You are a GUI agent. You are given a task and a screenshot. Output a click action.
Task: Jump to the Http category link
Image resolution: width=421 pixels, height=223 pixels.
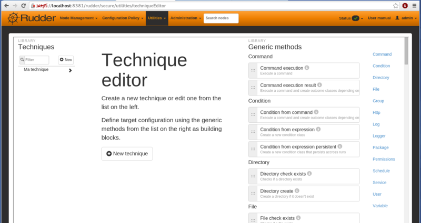(376, 113)
